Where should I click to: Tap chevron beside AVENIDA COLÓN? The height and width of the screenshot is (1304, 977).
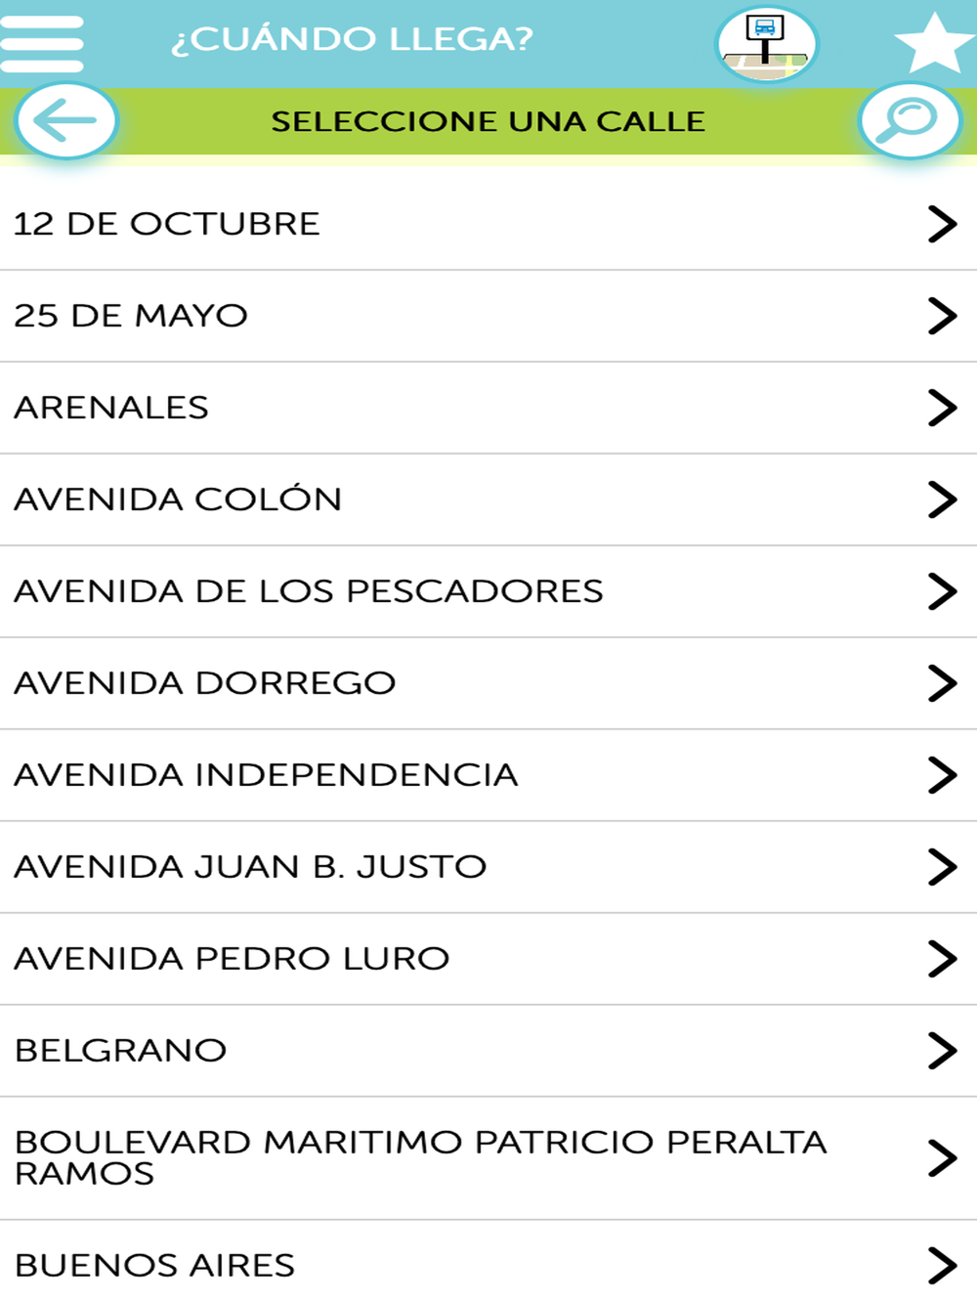tap(942, 500)
